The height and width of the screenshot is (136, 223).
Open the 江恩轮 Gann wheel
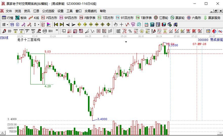161,18
